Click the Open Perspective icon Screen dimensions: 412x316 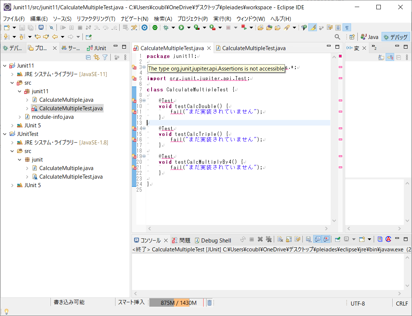point(352,37)
